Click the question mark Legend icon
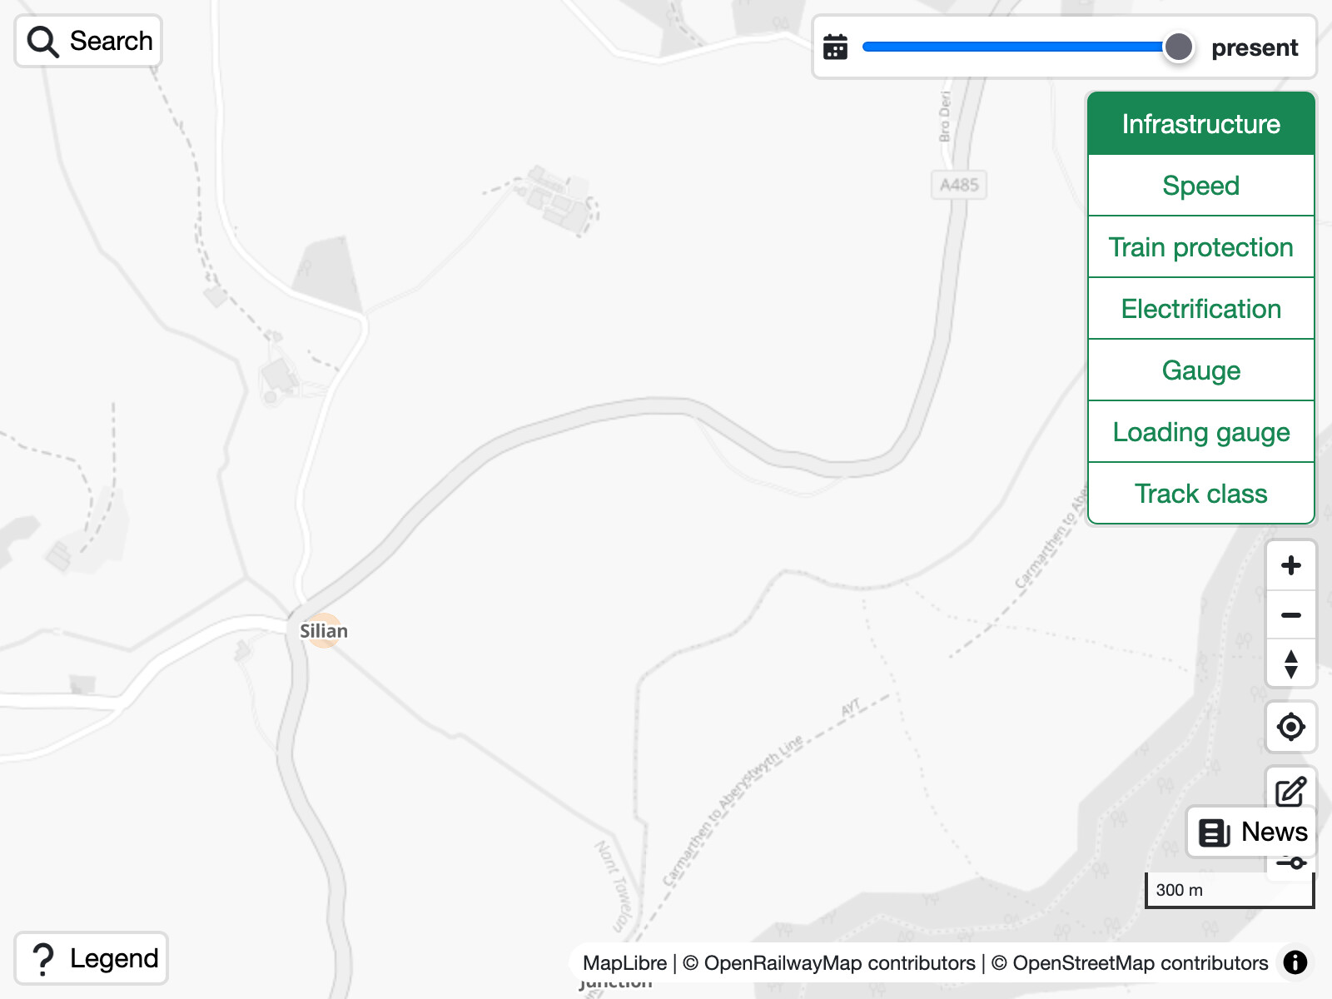This screenshot has height=999, width=1332. point(43,959)
